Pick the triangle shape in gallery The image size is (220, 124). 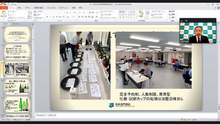coord(123,14)
